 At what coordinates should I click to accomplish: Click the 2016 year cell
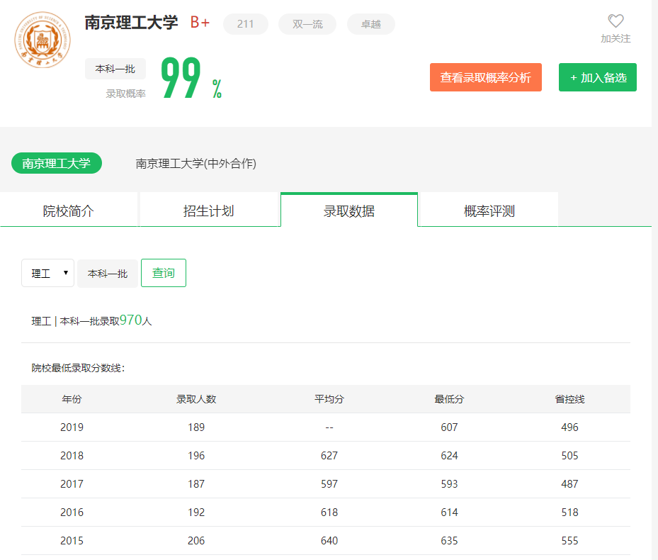point(72,512)
